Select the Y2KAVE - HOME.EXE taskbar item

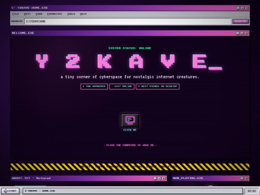(x=133, y=191)
